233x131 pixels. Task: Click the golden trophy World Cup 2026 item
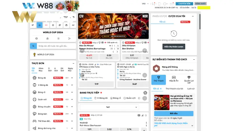point(53,54)
